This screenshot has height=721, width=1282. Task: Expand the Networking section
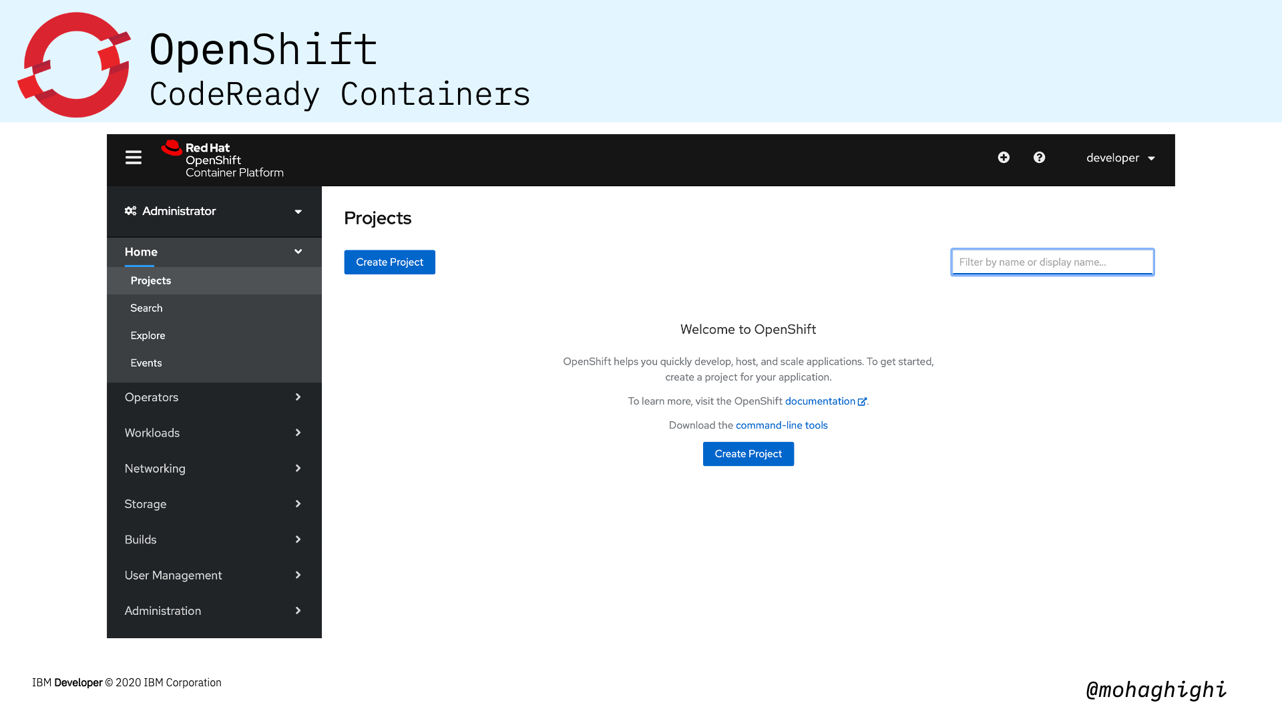click(214, 468)
